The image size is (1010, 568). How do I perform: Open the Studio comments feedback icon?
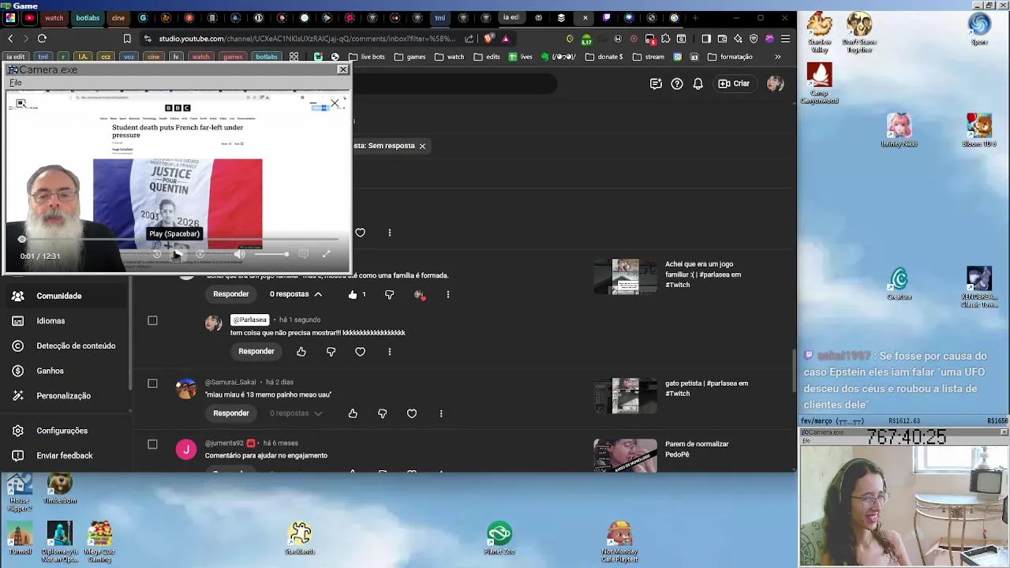[656, 84]
